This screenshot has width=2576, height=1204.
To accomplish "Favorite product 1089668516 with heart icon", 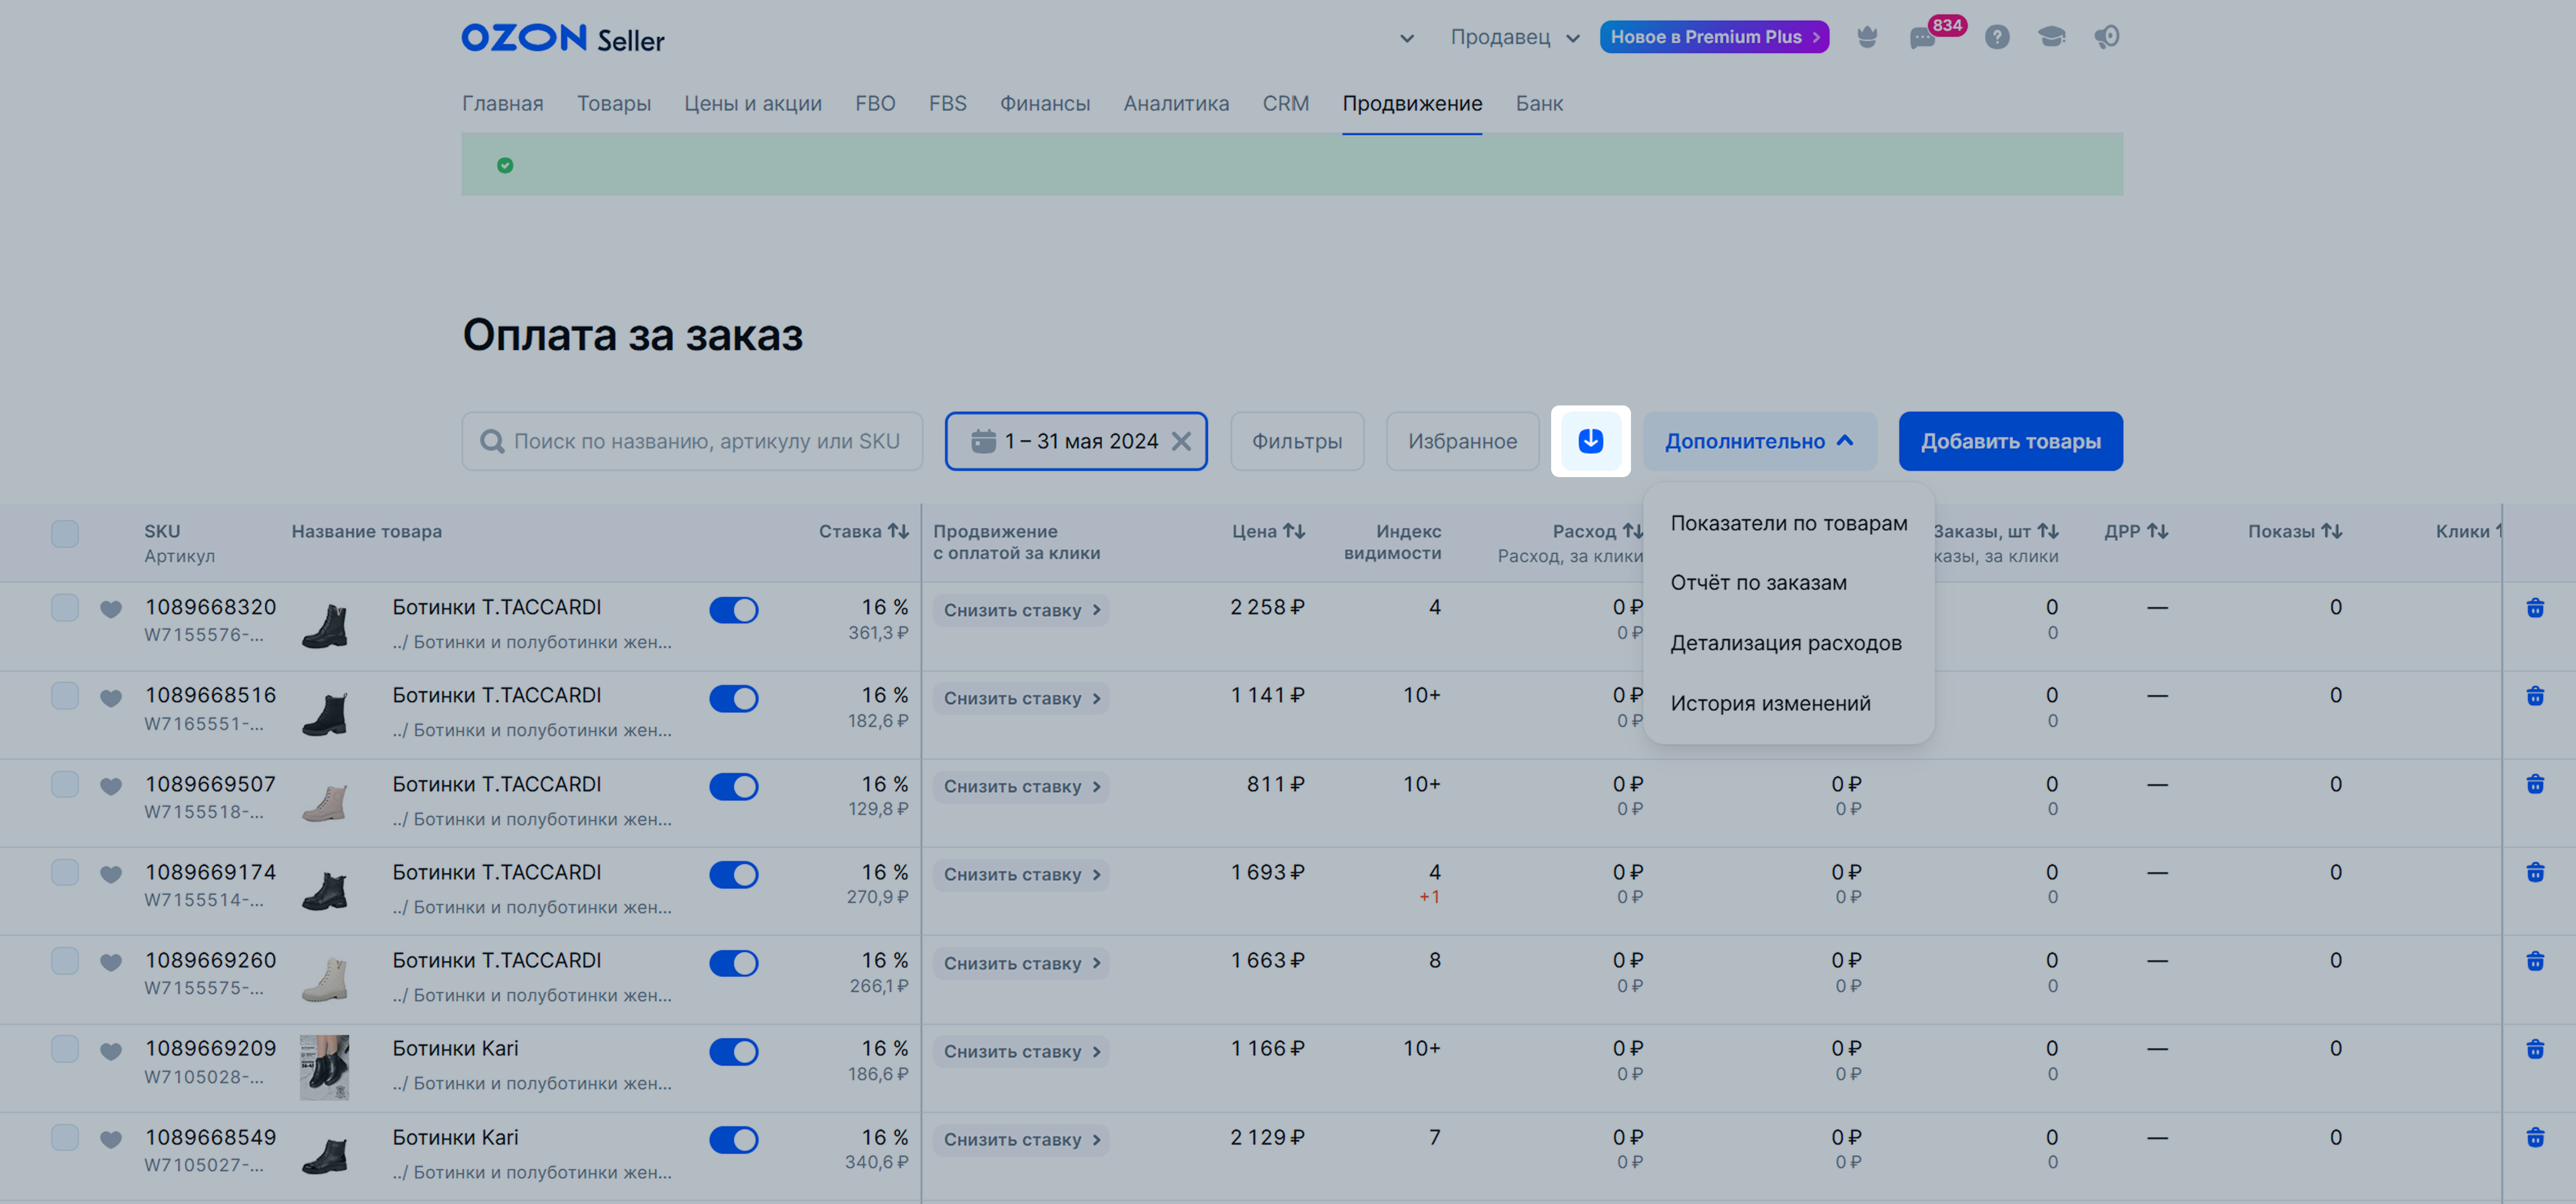I will (111, 697).
